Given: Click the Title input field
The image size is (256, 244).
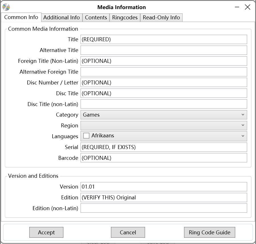Looking at the screenshot, I should 164,39.
